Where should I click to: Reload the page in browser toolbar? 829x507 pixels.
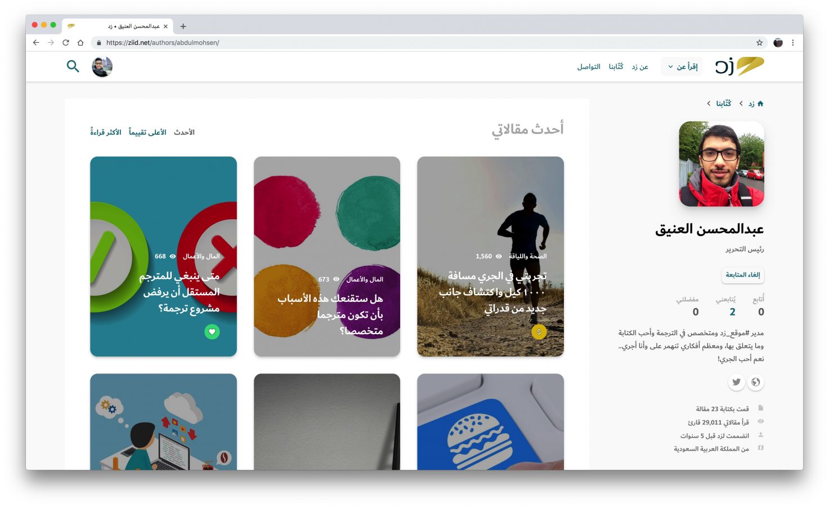66,43
